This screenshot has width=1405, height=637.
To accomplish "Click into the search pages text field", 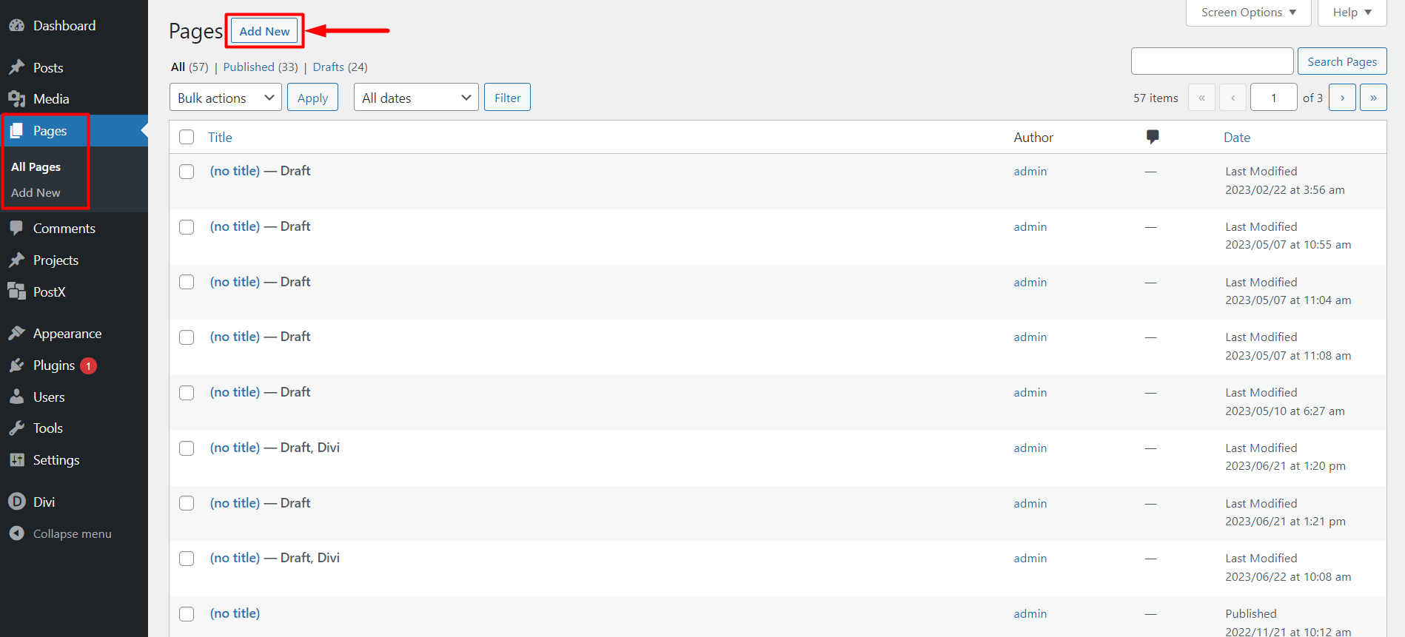I will click(x=1212, y=61).
